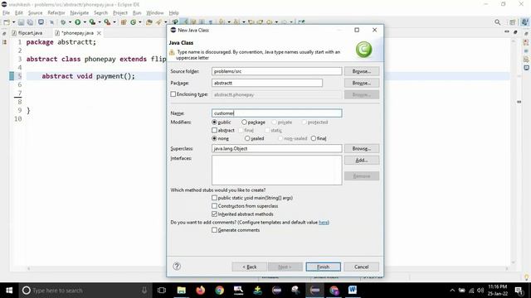
Task: Open the dropdown arrow next to Run icon
Action: (85, 22)
